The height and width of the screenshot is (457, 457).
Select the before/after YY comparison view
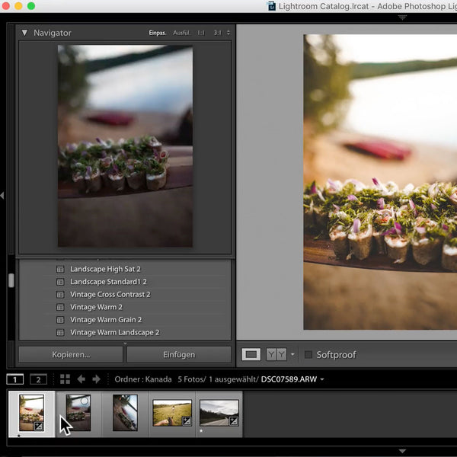click(x=276, y=354)
